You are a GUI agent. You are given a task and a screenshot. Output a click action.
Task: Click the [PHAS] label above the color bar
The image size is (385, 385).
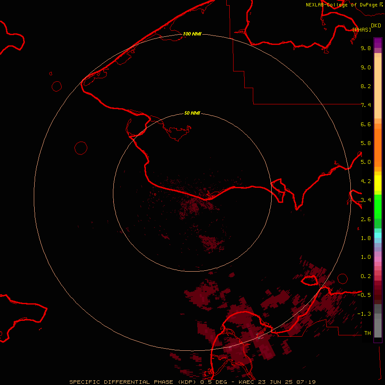361,30
